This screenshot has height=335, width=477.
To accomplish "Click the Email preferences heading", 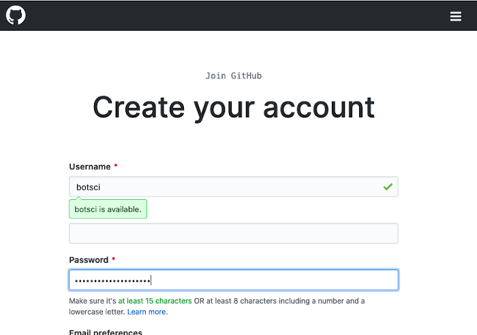I will (x=106, y=332).
